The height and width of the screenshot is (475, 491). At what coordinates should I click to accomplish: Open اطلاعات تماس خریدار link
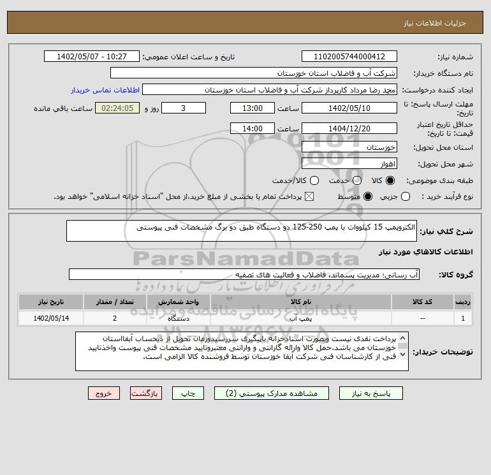tap(105, 90)
